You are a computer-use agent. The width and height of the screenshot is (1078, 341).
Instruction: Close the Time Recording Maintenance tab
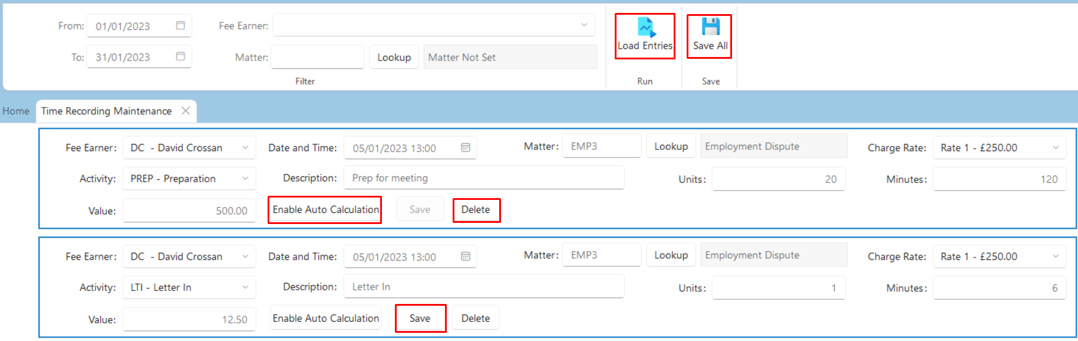[186, 111]
